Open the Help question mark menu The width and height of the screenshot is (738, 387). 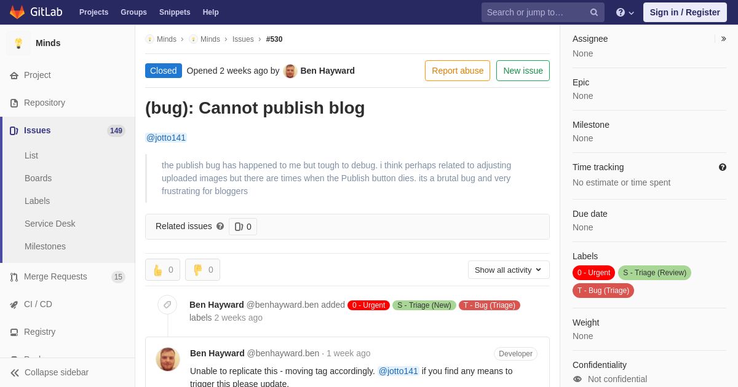624,12
